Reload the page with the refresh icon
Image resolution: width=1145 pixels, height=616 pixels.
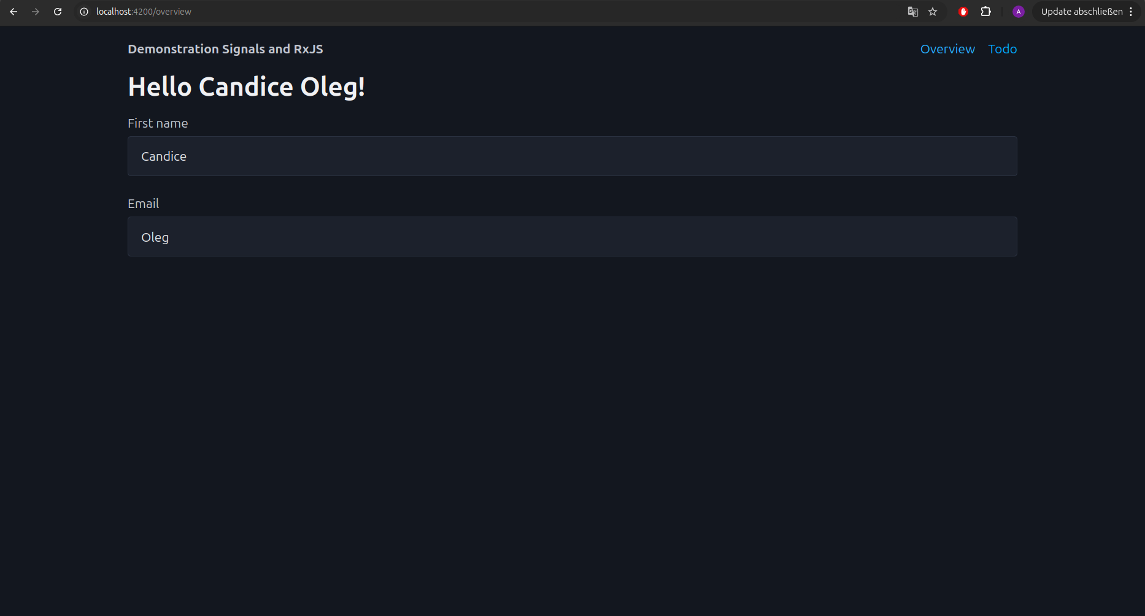(x=58, y=12)
